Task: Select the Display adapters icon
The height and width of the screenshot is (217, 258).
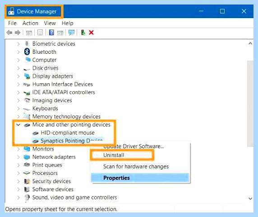Action: tap(27, 76)
